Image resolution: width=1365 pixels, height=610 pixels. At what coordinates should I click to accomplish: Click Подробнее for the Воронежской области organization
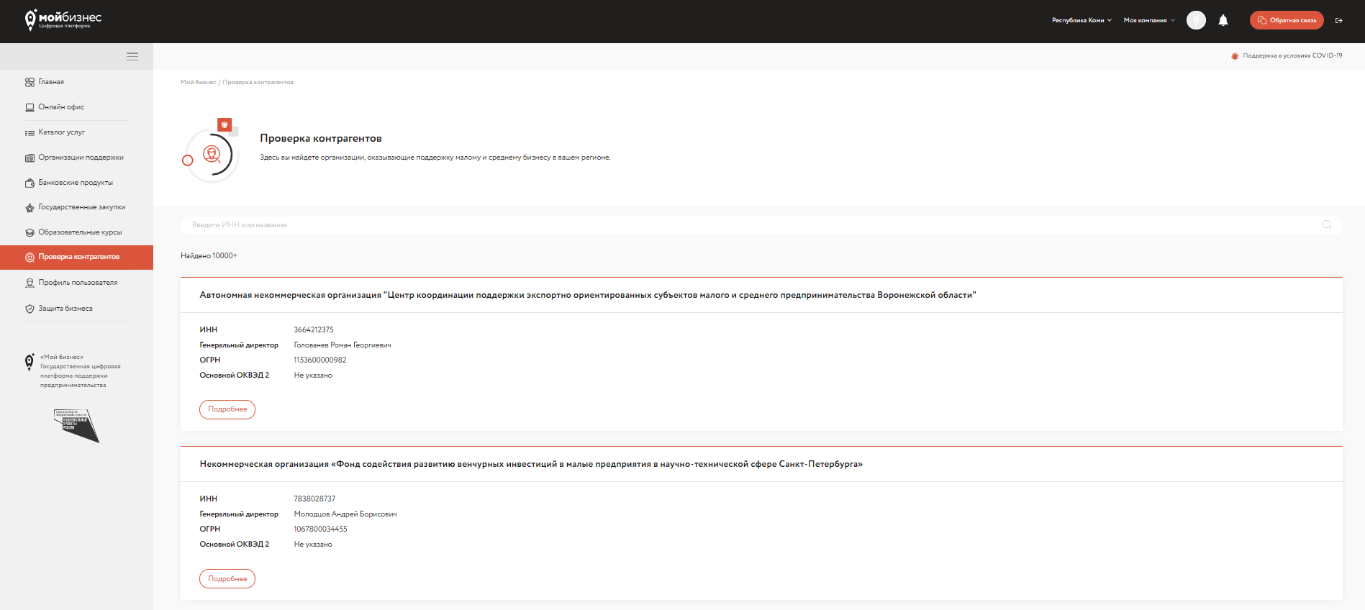227,409
